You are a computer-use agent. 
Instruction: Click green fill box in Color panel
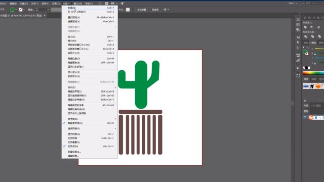305,52
